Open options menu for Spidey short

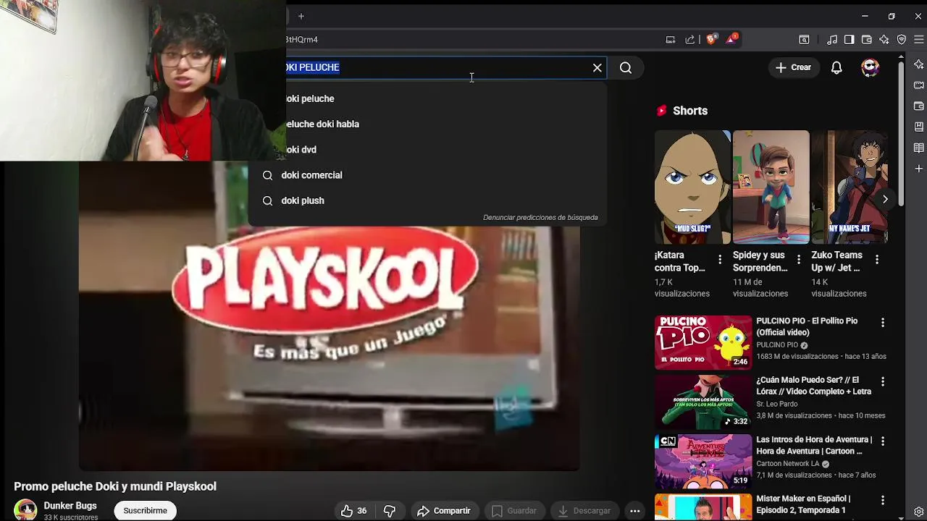[799, 260]
